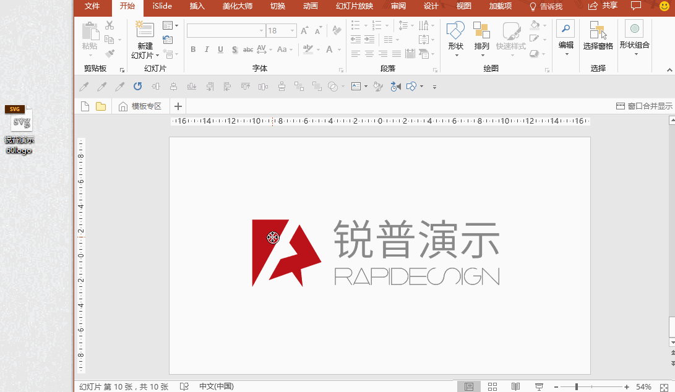The height and width of the screenshot is (392, 675).
Task: Click the plus button to add new tab
Action: click(x=178, y=106)
